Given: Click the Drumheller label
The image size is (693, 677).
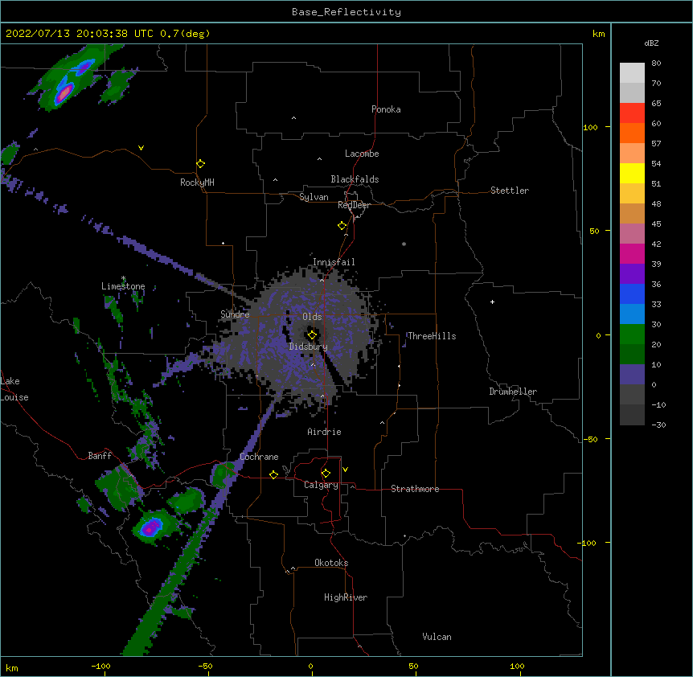Looking at the screenshot, I should [513, 392].
